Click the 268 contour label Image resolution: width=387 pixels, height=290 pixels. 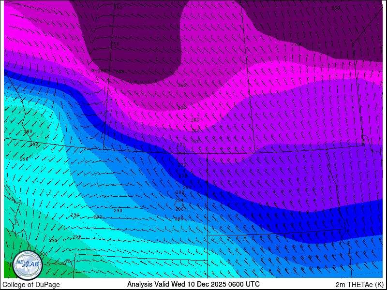(x=195, y=130)
